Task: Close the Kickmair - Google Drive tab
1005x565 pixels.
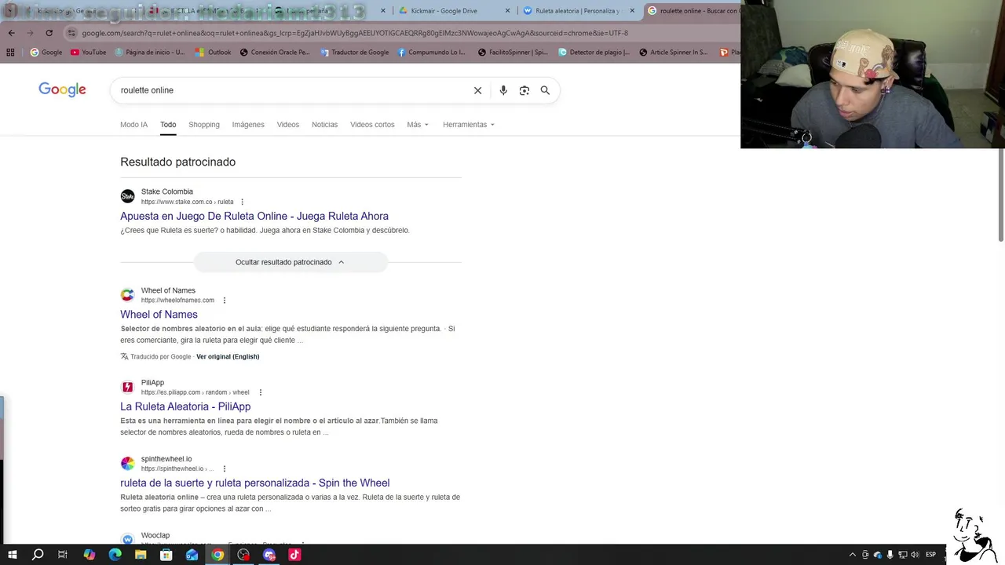Action: tap(507, 11)
